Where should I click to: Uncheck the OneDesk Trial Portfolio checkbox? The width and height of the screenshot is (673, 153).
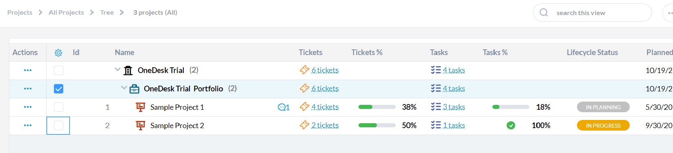click(58, 89)
